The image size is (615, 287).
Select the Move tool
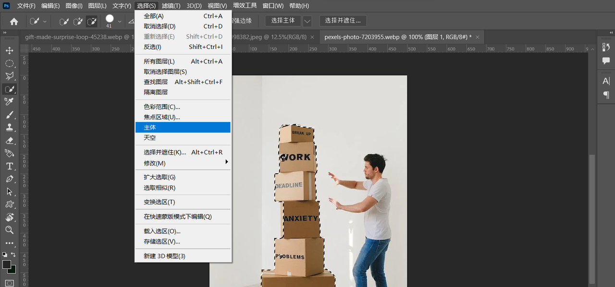9,50
